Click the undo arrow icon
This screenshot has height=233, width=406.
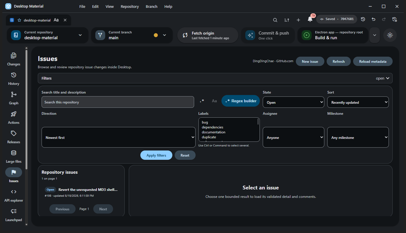pyautogui.click(x=373, y=19)
